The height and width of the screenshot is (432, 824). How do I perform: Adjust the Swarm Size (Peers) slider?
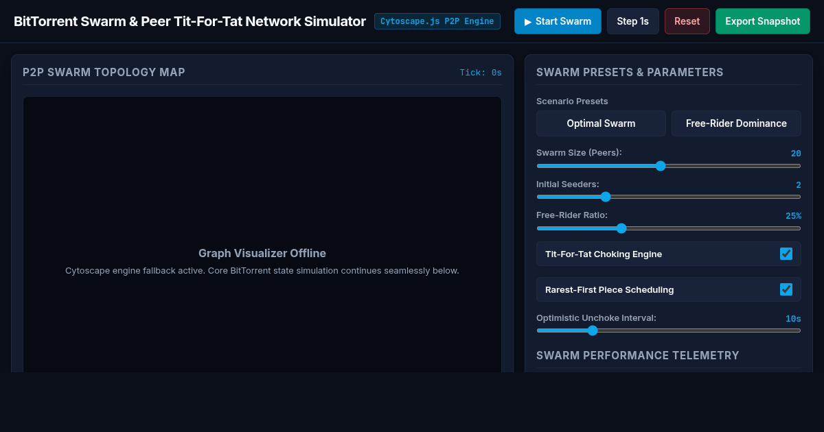click(x=669, y=166)
